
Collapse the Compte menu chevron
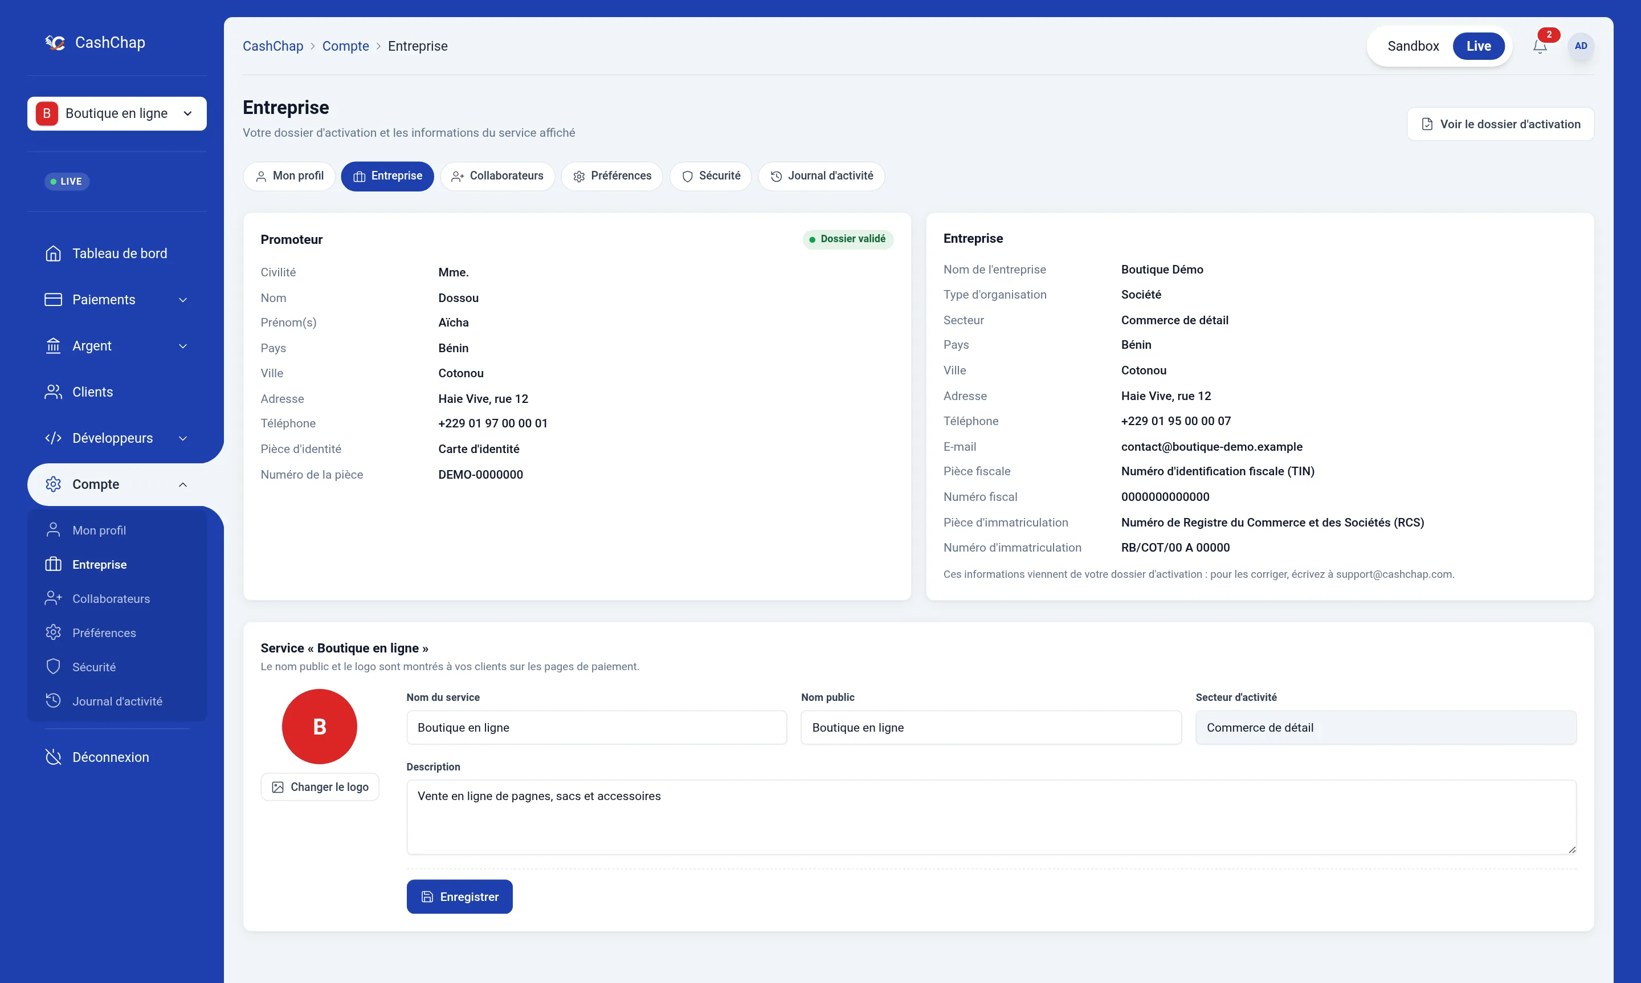(x=183, y=485)
